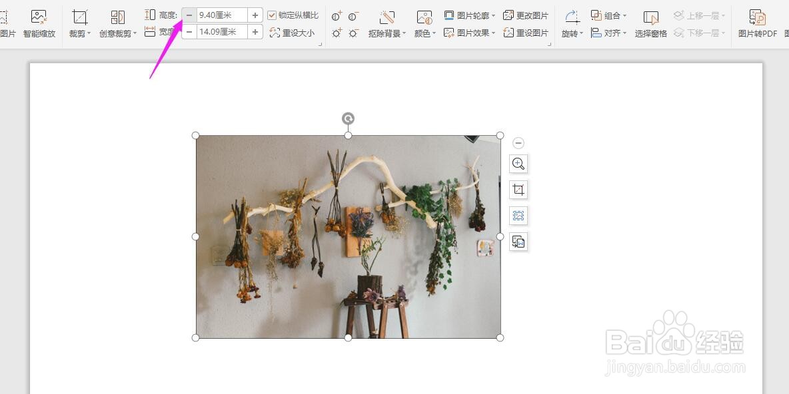
Task: Open the picture styles dialog launcher
Action: click(x=550, y=44)
